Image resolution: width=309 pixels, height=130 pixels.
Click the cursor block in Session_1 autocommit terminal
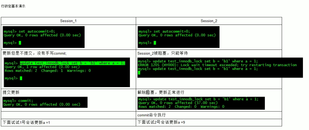pyautogui.click(x=20, y=43)
